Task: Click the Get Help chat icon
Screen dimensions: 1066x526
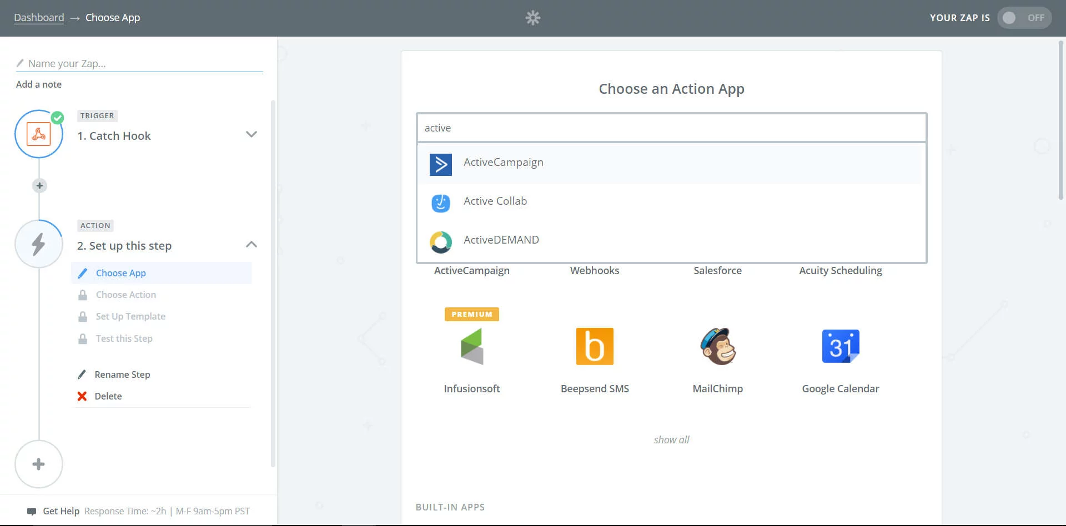Action: click(32, 512)
